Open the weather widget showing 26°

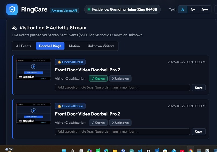pos(9,149)
